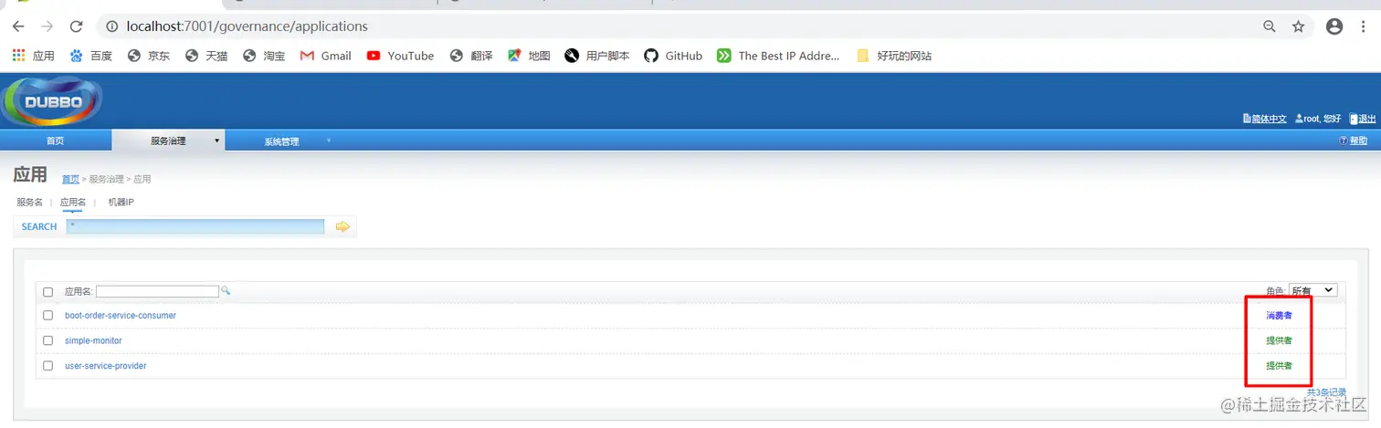This screenshot has width=1381, height=428.
Task: Open The Best IP Address bookmark
Action: pyautogui.click(x=778, y=56)
